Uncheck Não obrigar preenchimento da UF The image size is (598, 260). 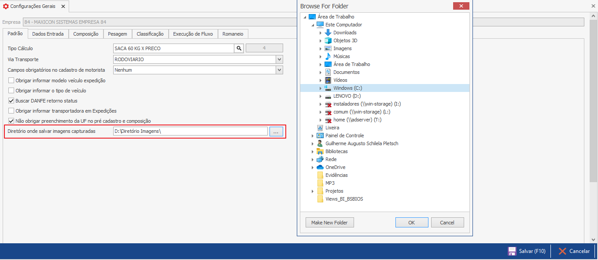pos(11,121)
